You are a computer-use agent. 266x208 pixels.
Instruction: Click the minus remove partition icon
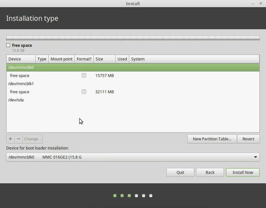click(x=19, y=139)
